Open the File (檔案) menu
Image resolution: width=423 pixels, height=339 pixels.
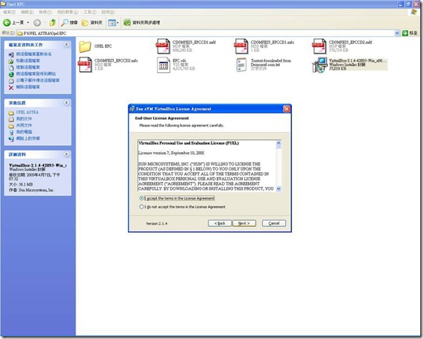coord(9,12)
